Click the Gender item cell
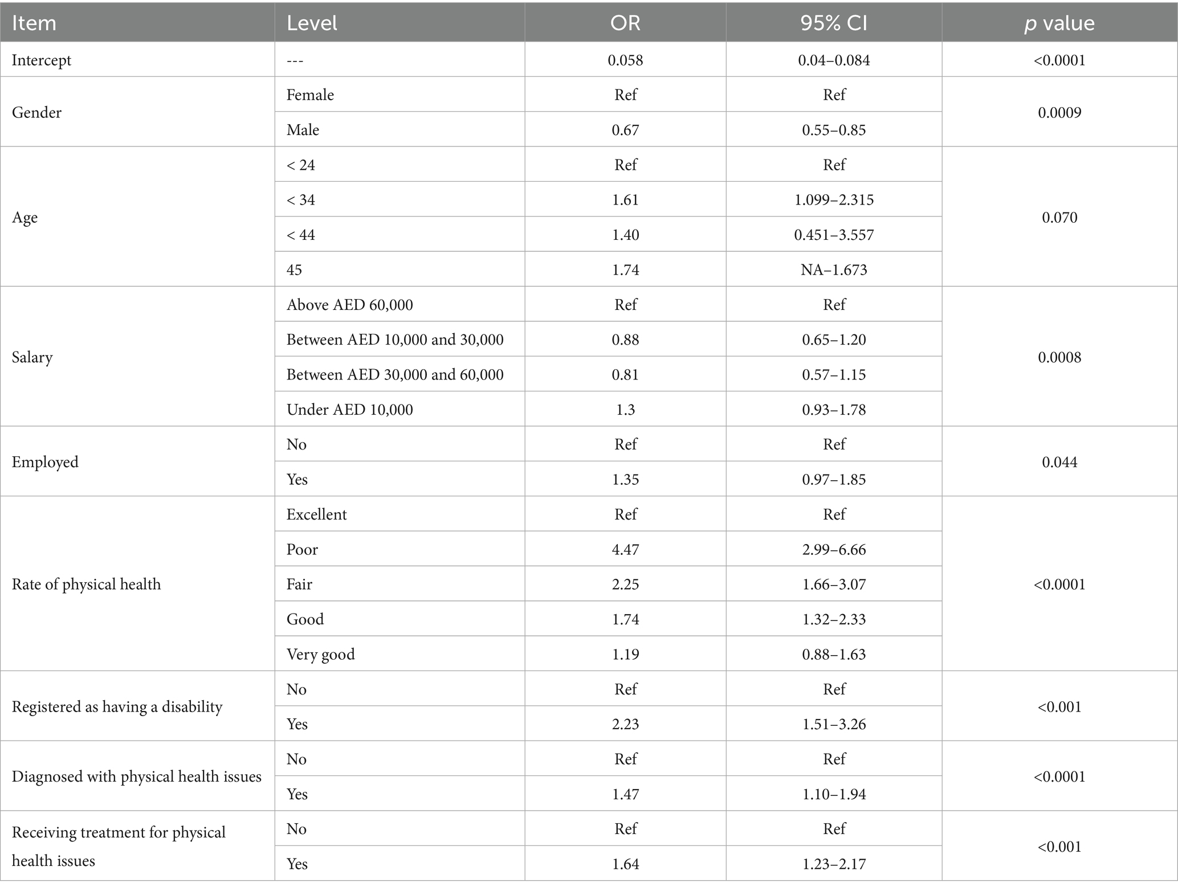The image size is (1178, 891). [x=36, y=112]
